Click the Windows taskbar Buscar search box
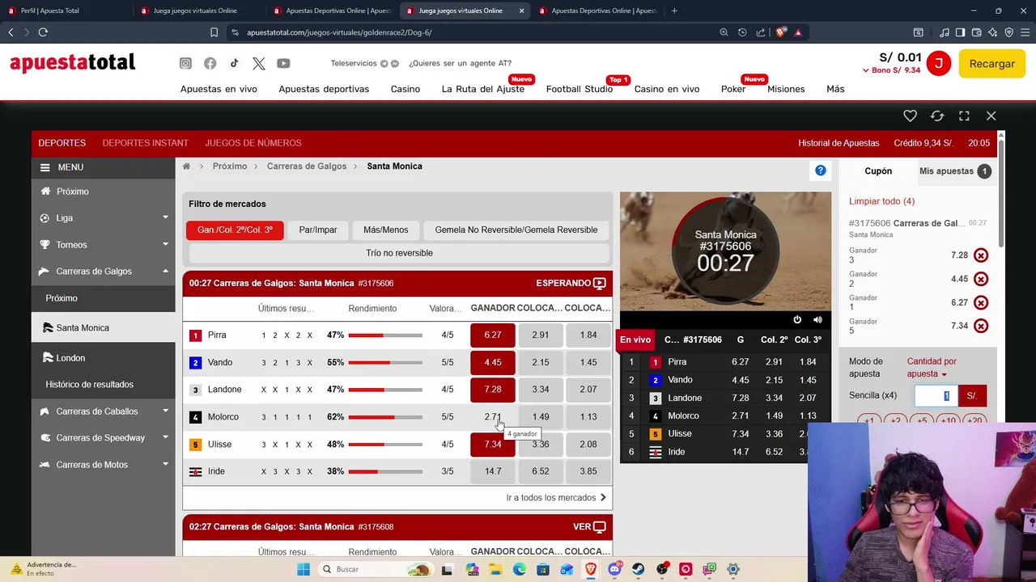 376,569
